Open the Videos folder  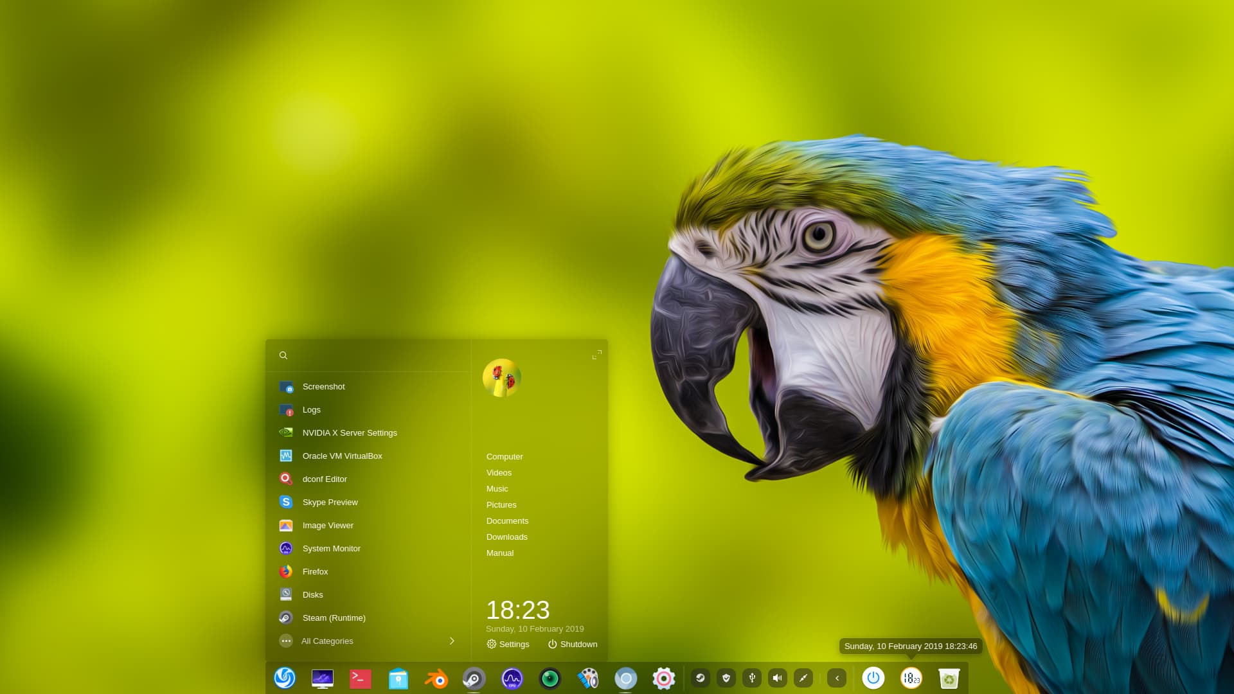point(499,472)
